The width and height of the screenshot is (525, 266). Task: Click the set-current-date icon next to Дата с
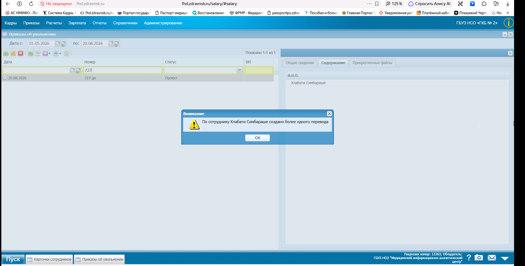tap(63, 44)
